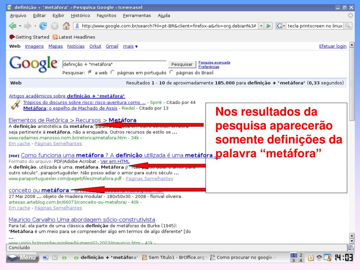360x270 pixels.
Task: Open search engine selector dropdown
Action: pos(280,26)
